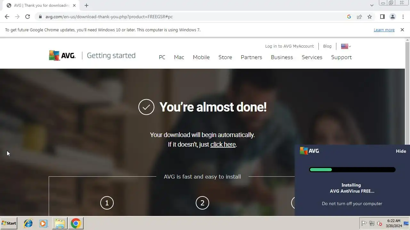Click the browser forward arrow
The width and height of the screenshot is (410, 230).
[x=17, y=17]
